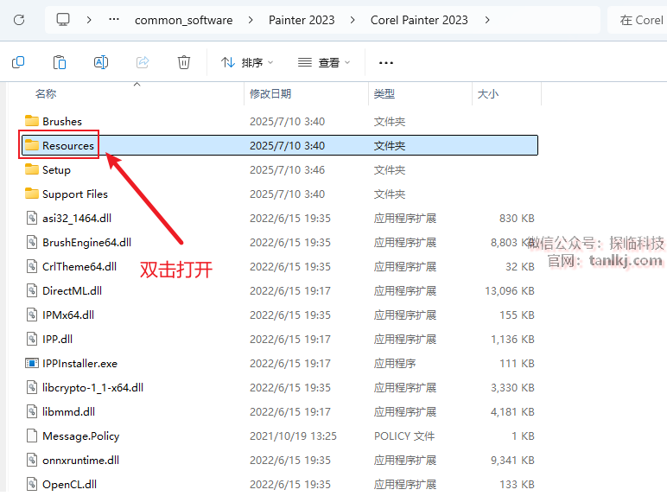Click the BrushEngine64.dll file icon
667x496 pixels.
pos(31,243)
